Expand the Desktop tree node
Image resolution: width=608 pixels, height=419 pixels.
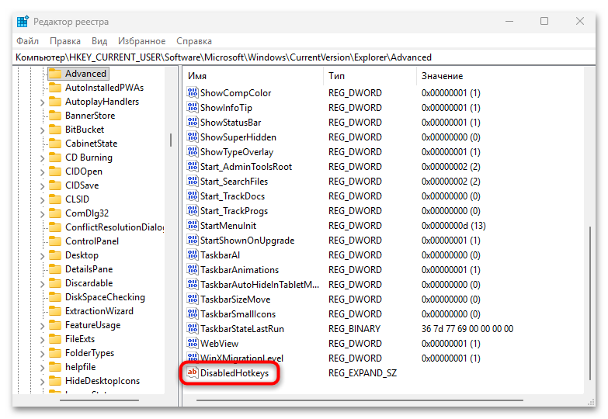pos(42,256)
